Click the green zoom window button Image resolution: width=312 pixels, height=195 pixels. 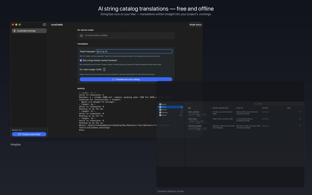click(x=19, y=25)
